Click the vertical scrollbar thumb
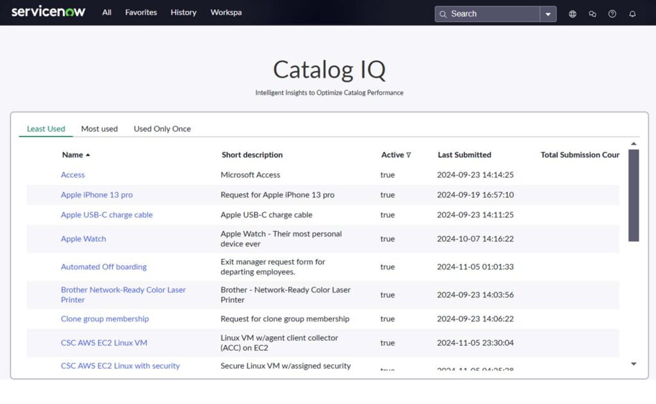The height and width of the screenshot is (404, 656). (x=634, y=196)
